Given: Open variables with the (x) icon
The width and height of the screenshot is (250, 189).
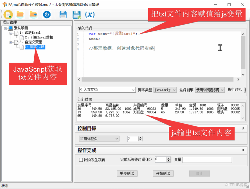Looking at the screenshot, I should tap(90, 15).
